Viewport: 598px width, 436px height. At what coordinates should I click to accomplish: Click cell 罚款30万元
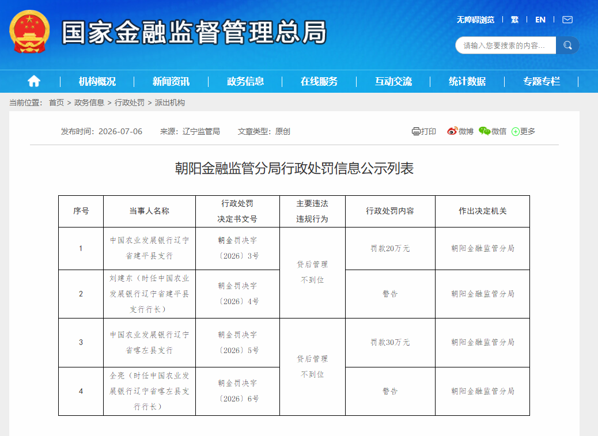(390, 342)
